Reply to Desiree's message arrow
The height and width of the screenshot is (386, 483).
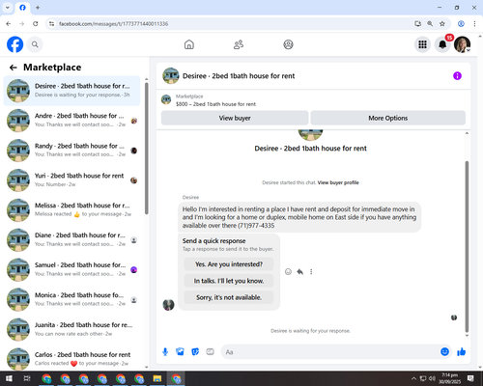pyautogui.click(x=299, y=272)
